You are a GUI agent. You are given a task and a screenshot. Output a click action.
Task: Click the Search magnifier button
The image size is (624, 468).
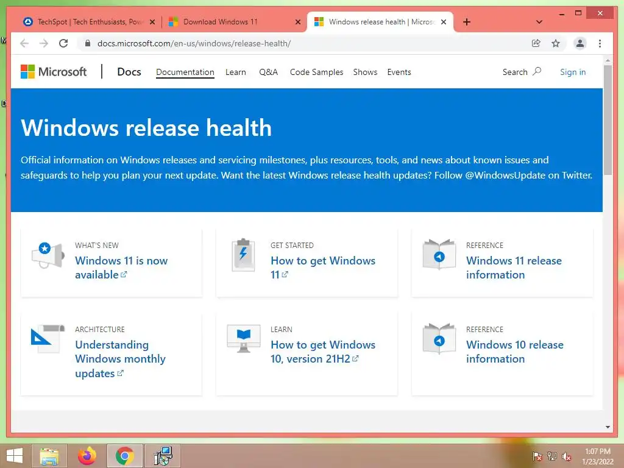(522, 72)
